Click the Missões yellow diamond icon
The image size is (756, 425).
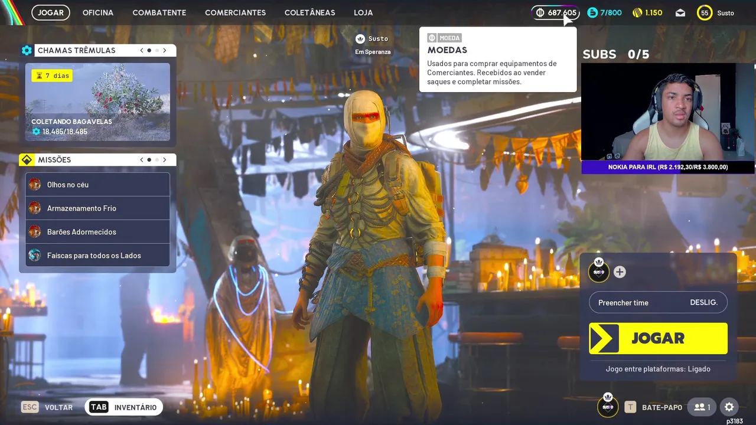pos(27,159)
